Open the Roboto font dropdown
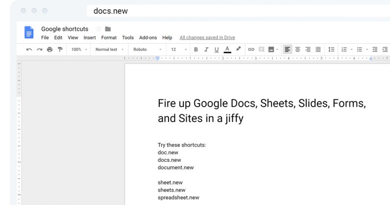 (x=147, y=49)
